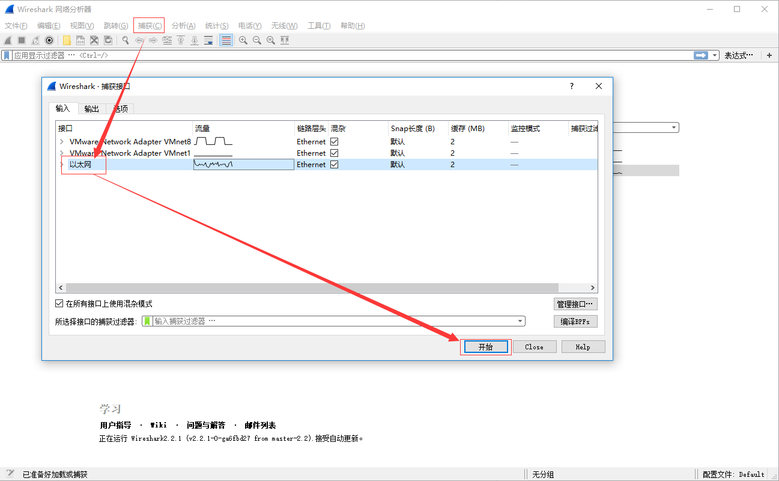Open the 分析(A) menu
This screenshot has height=481, width=779.
(x=183, y=25)
